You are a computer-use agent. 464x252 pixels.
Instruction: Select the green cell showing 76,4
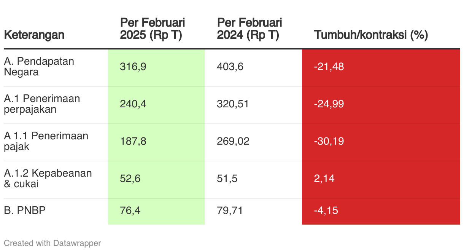click(x=156, y=211)
